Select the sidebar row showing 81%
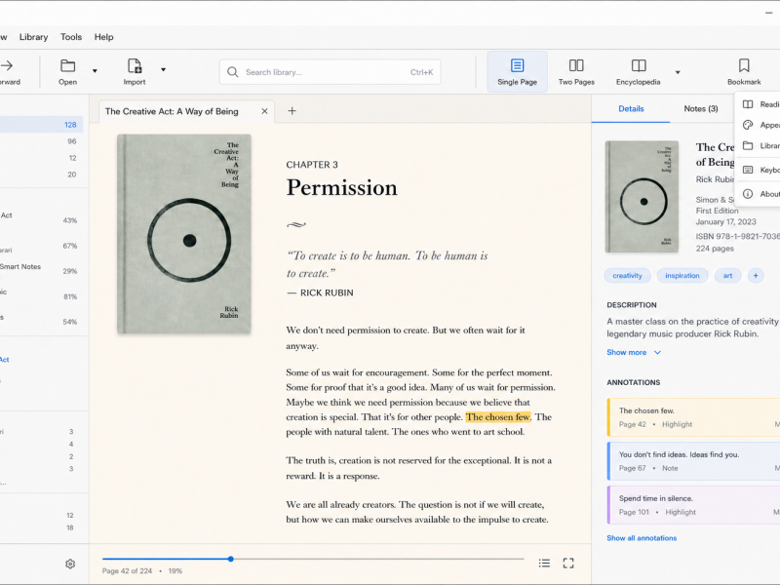Screen dimensions: 780x585 (40, 294)
